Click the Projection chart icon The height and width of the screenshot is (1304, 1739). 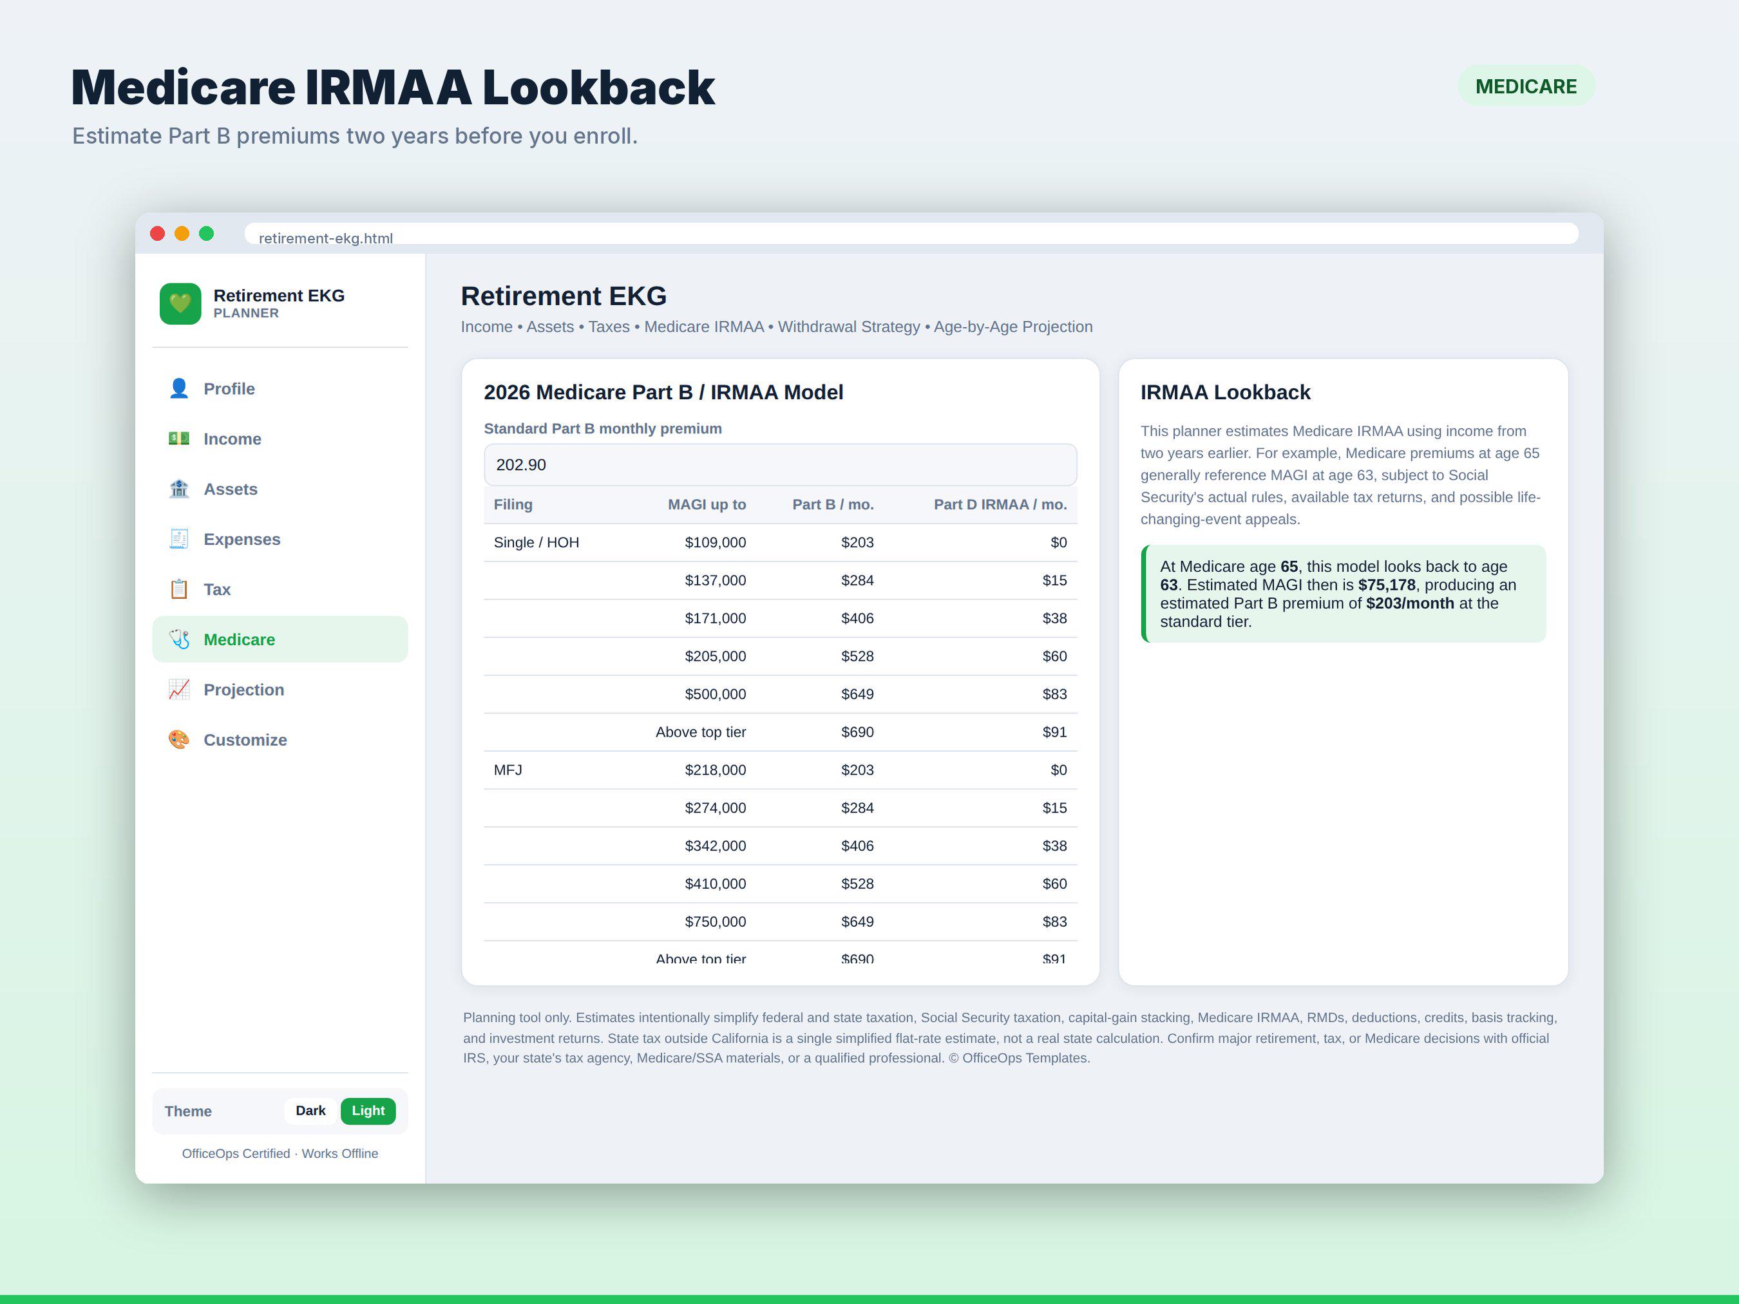coord(179,689)
